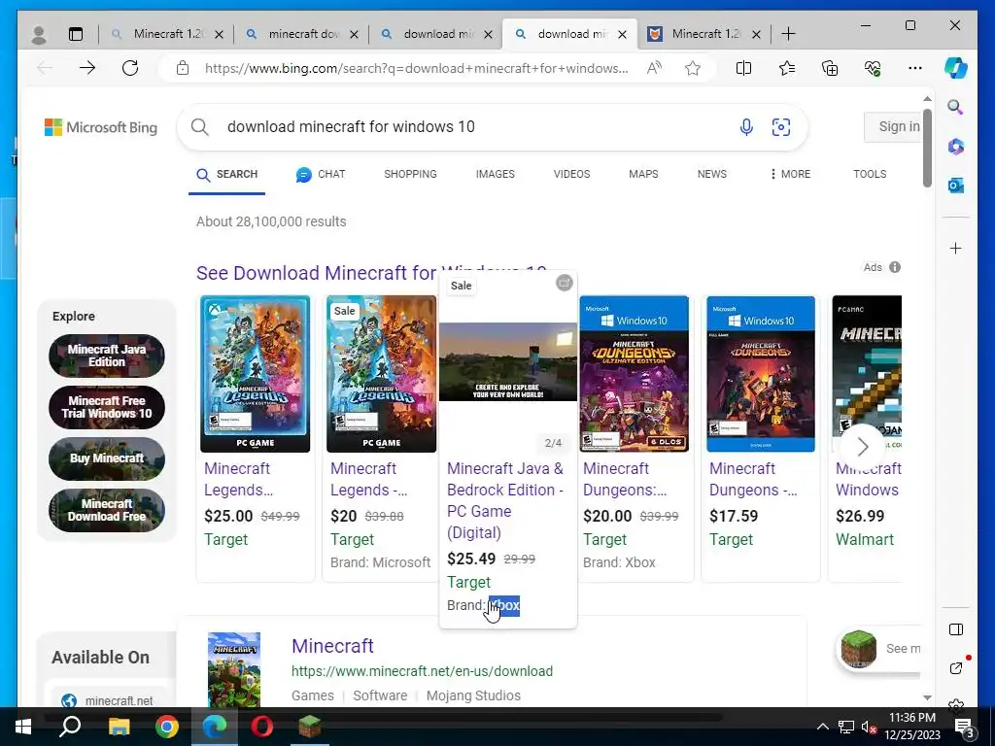Screen dimensions: 995x746
Task: Select the CHAT tab
Action: click(321, 174)
